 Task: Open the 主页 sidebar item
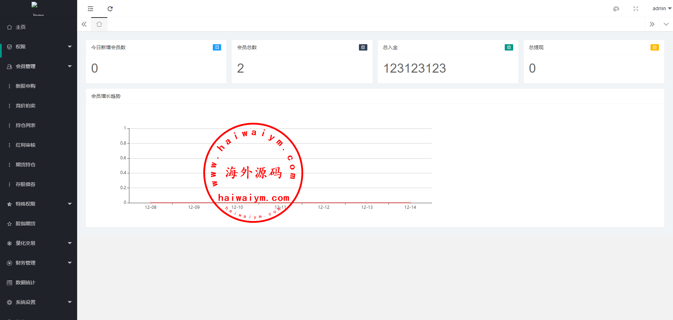click(21, 27)
